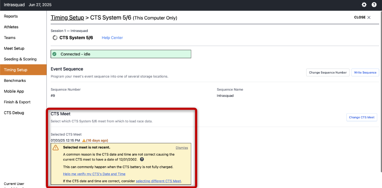Open the Benchmarks page
382x188 pixels.
click(23, 80)
